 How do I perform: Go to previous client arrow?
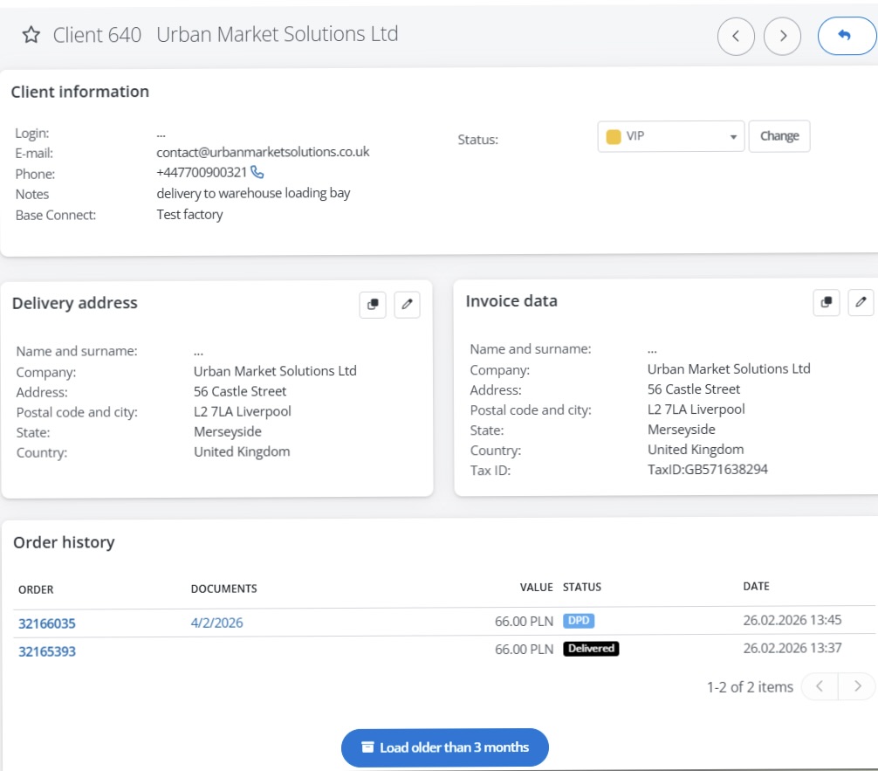pos(736,36)
